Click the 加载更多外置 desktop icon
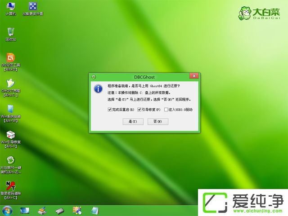The height and width of the screenshot is (216, 288). [33, 7]
